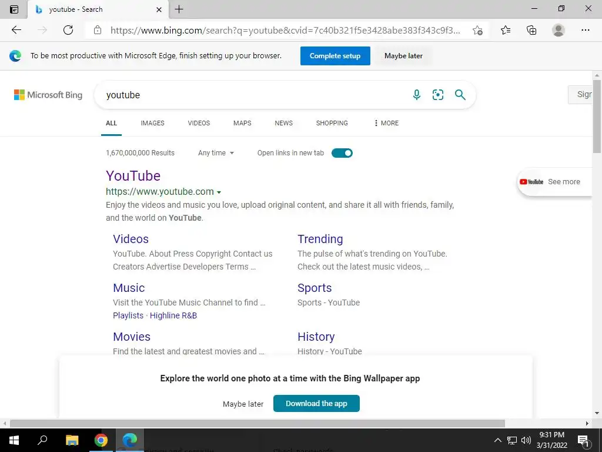The height and width of the screenshot is (452, 602).
Task: Open the Videos sublink
Action: (131, 239)
